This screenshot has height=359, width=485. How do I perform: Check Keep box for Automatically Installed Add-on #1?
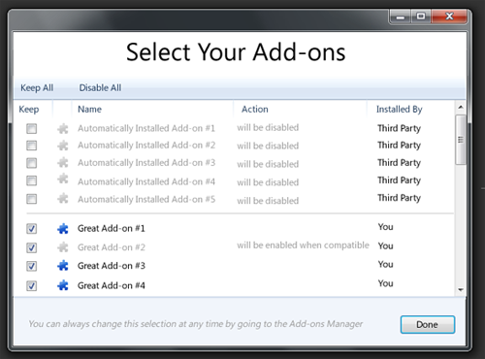(x=31, y=129)
